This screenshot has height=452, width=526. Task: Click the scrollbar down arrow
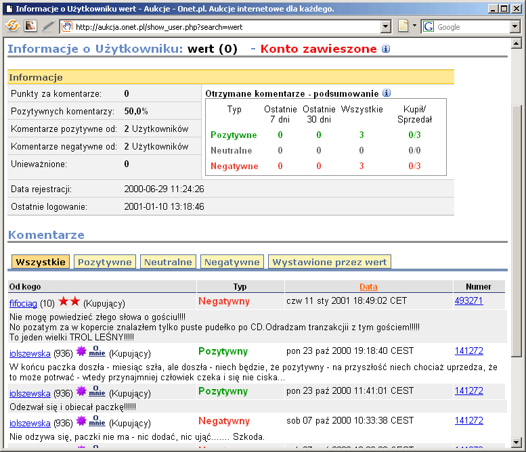point(517,443)
